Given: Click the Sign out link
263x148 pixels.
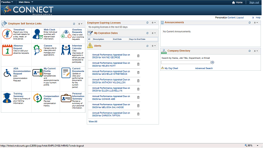Looking at the screenshot, I should pyautogui.click(x=254, y=2).
